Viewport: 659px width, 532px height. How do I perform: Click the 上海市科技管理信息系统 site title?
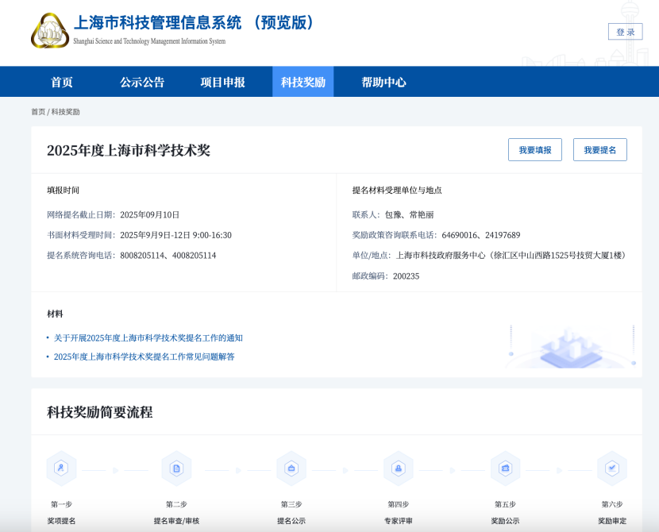pyautogui.click(x=194, y=23)
